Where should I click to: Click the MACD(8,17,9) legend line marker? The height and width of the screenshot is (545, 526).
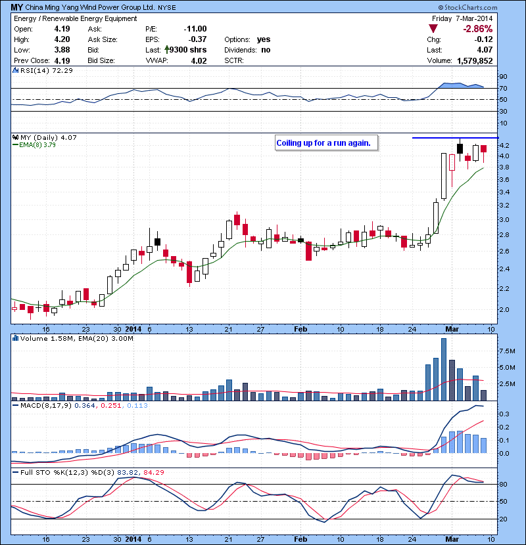point(15,405)
